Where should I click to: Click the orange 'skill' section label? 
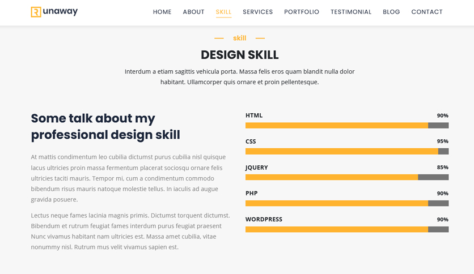pyautogui.click(x=240, y=38)
